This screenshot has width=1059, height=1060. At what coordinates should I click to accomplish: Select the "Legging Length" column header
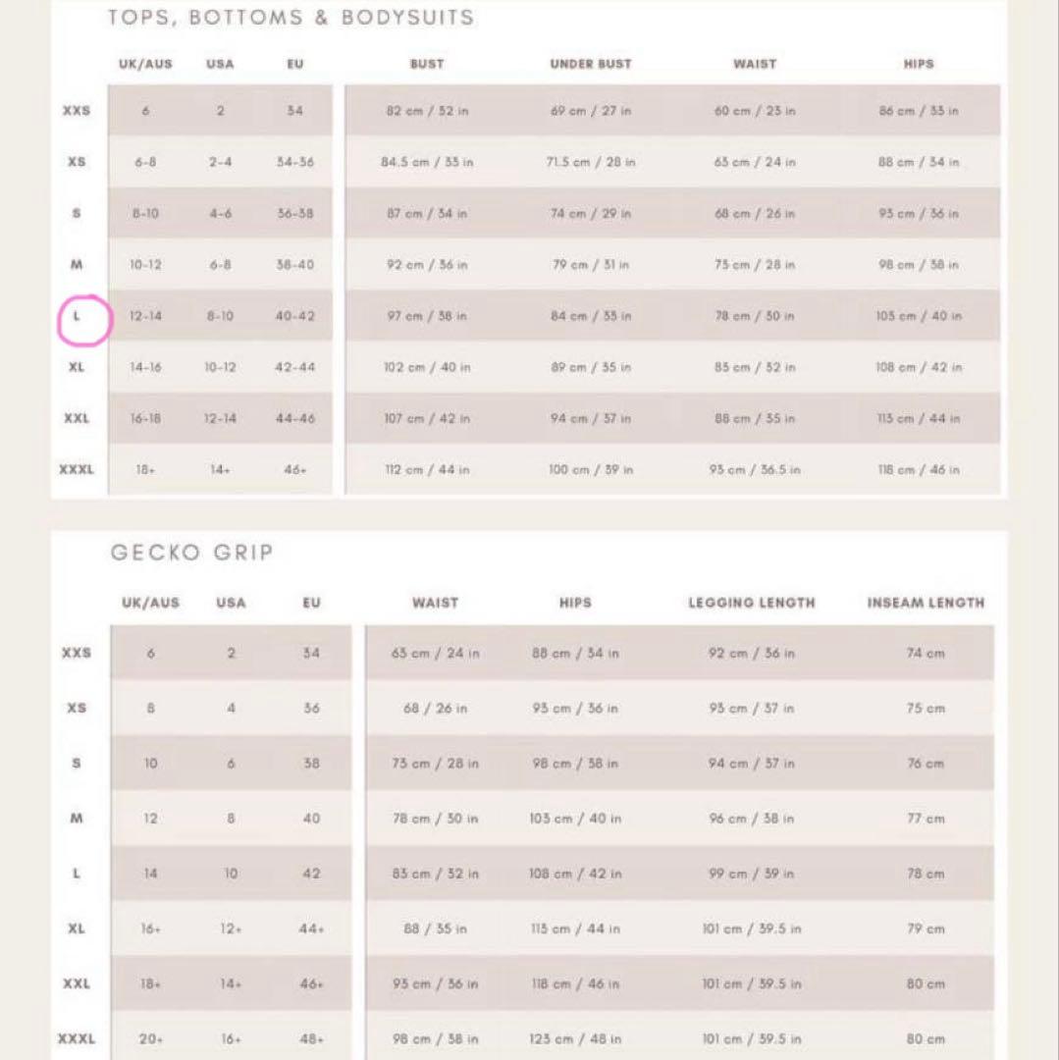(x=752, y=603)
